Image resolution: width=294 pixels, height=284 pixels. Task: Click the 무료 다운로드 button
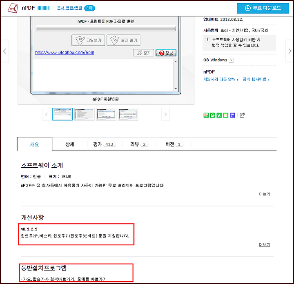pos(263,8)
